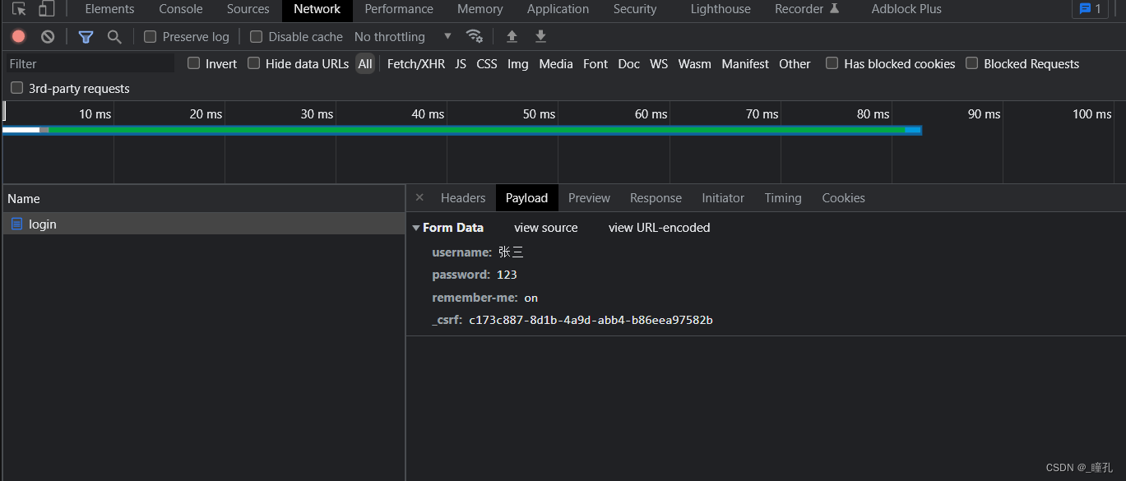Image resolution: width=1126 pixels, height=481 pixels.
Task: Check the Invert filter checkbox
Action: pos(193,63)
